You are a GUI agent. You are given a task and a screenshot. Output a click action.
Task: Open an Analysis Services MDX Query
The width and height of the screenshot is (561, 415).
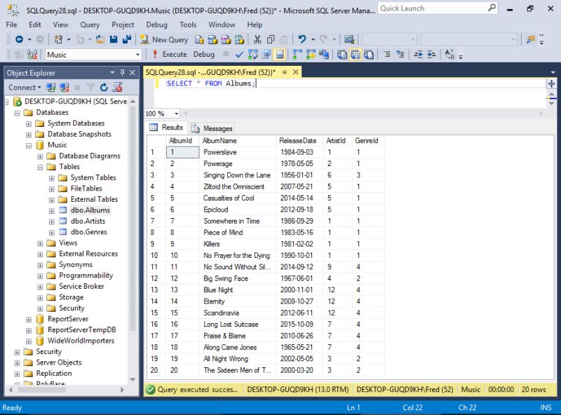click(x=212, y=39)
